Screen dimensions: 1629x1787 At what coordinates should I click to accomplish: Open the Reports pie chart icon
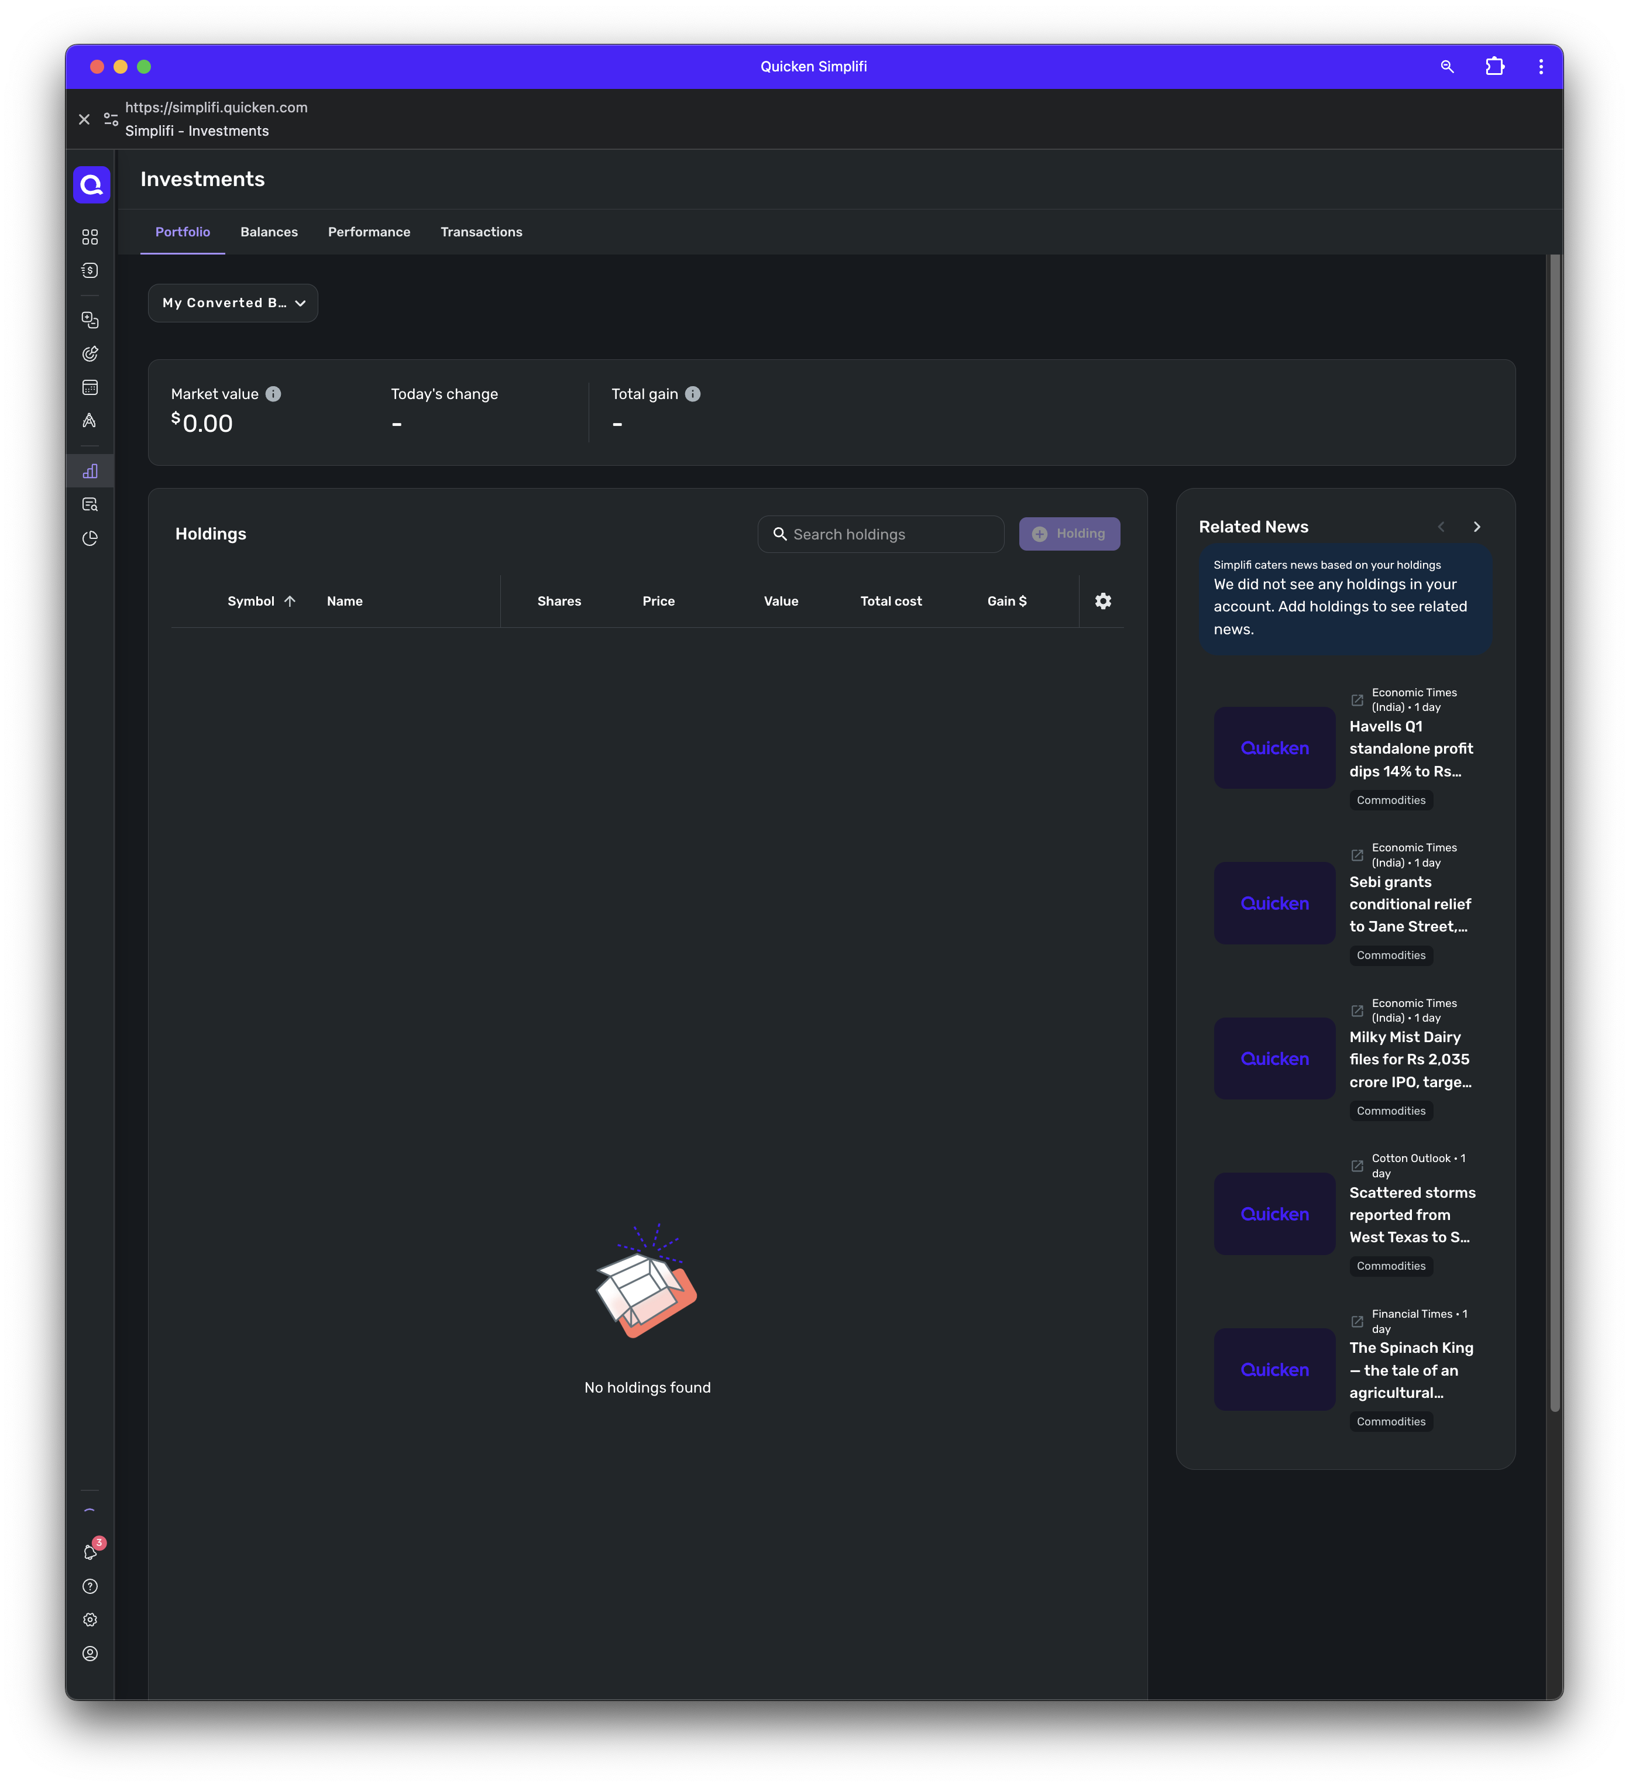(x=90, y=538)
